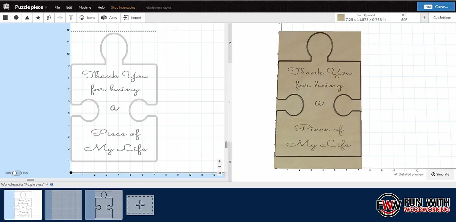The image size is (456, 222).
Task: Favorite the project with the star
Action: tap(46, 7)
